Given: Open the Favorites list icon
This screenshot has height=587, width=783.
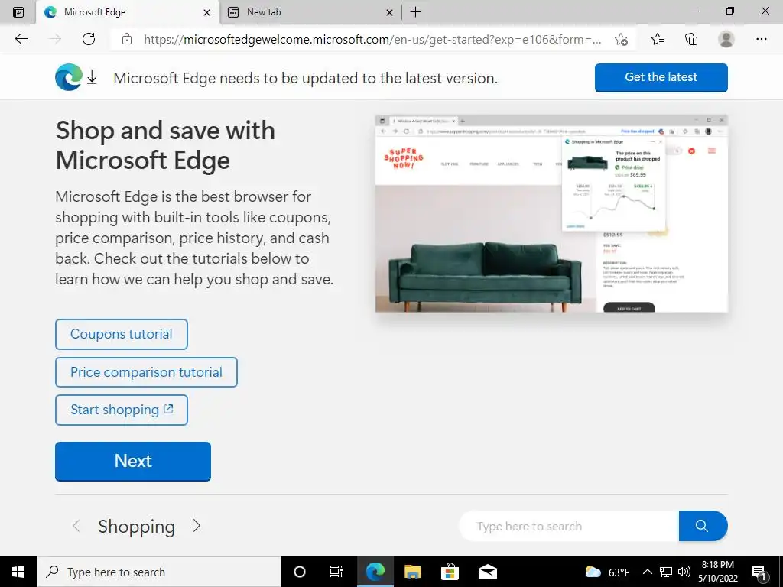Looking at the screenshot, I should (x=657, y=39).
